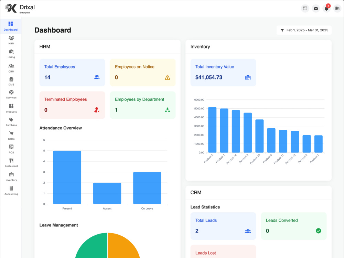344x258 pixels.
Task: Click the Absent attendance bar
Action: tap(107, 193)
